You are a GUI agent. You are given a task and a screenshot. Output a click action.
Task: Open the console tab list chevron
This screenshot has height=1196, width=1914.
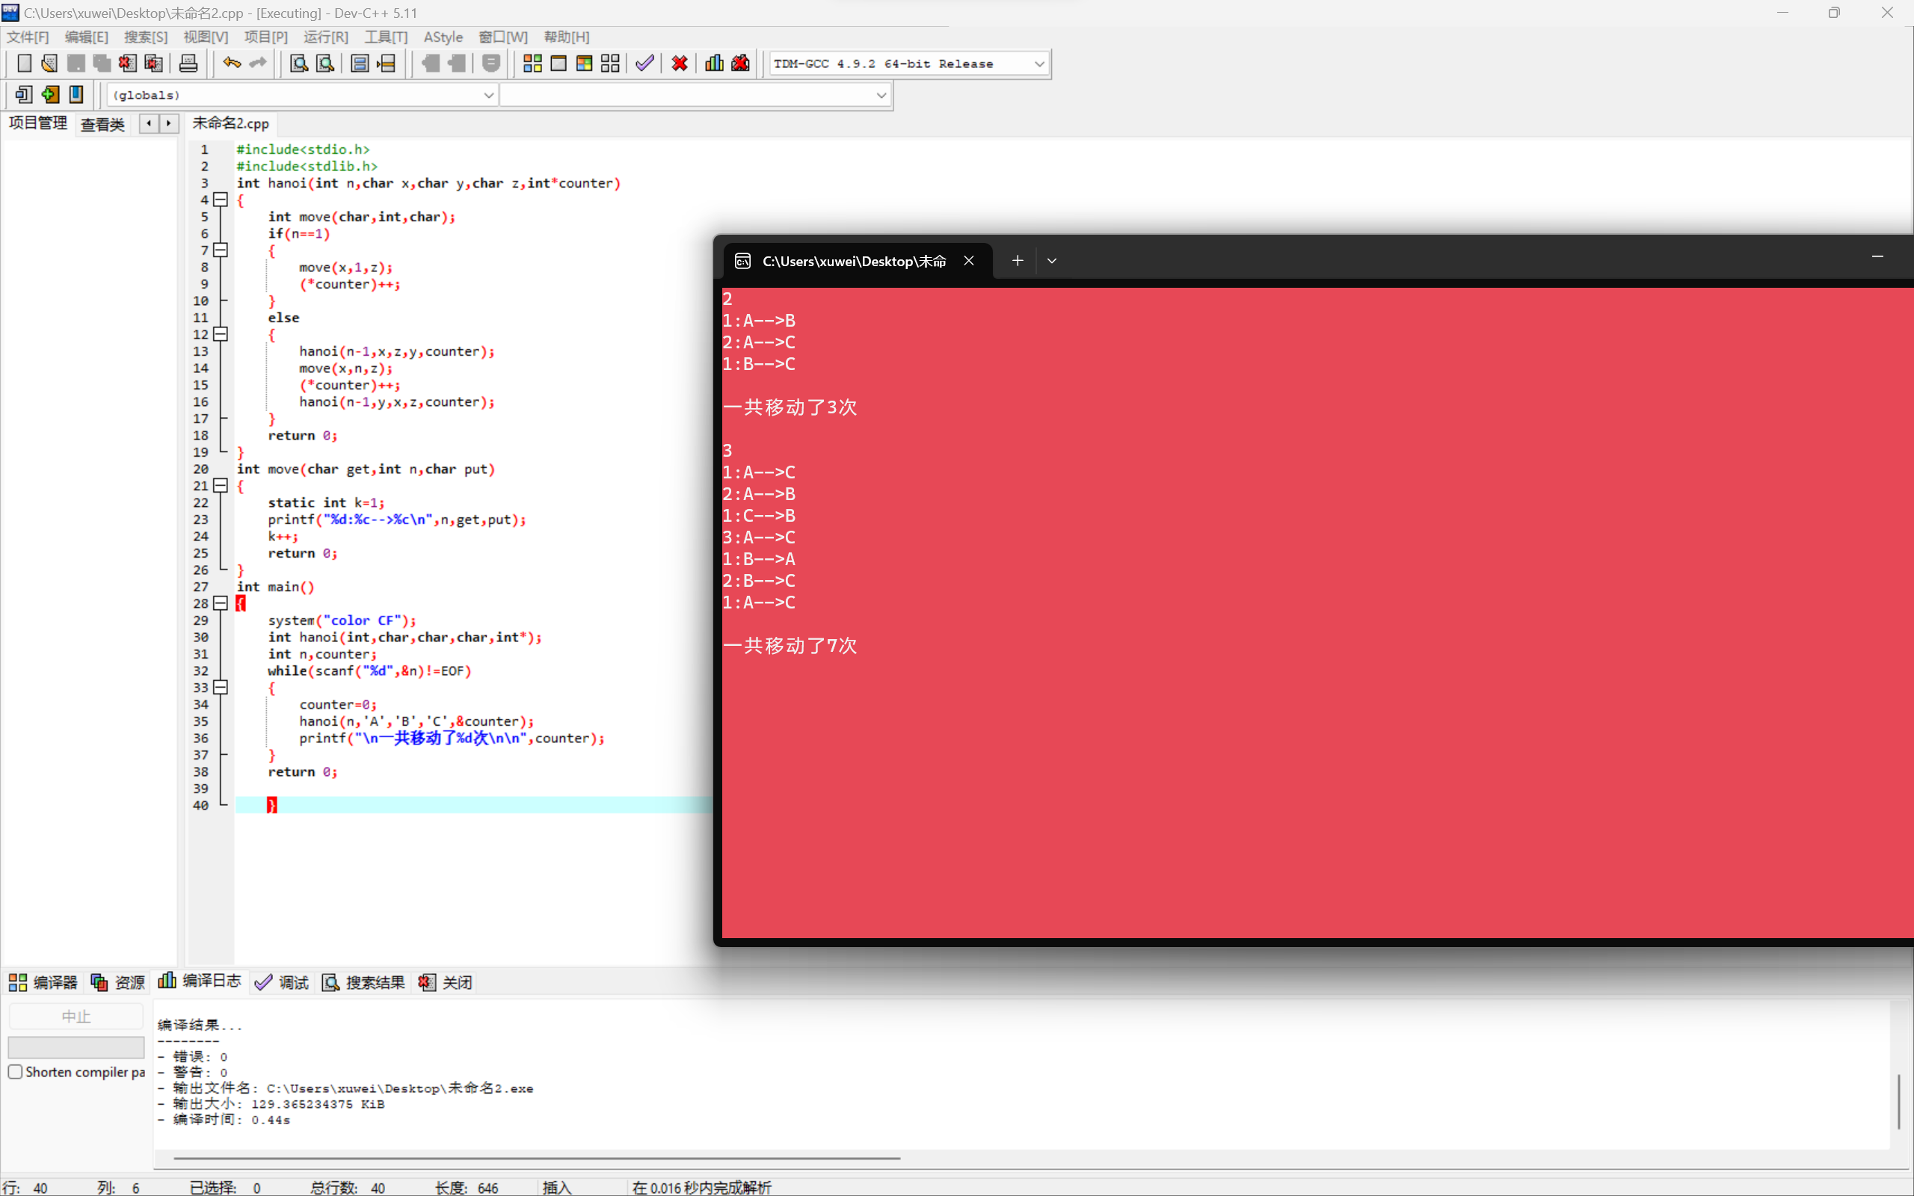point(1052,261)
